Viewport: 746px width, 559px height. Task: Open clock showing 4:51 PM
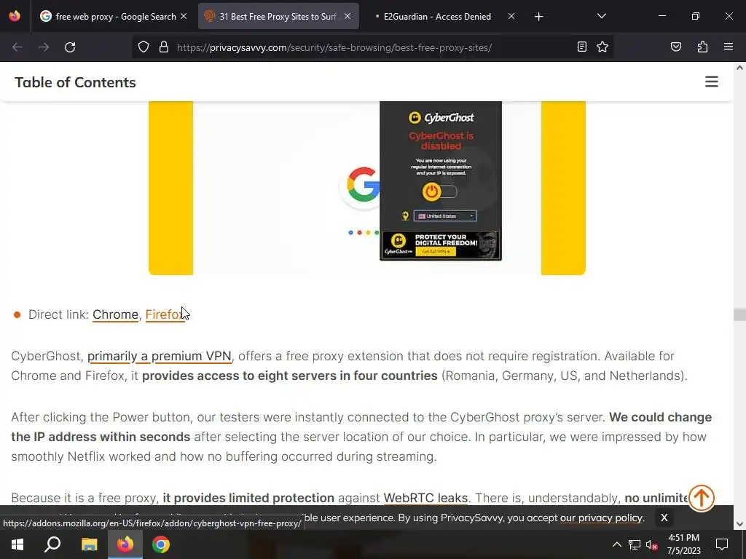click(683, 544)
